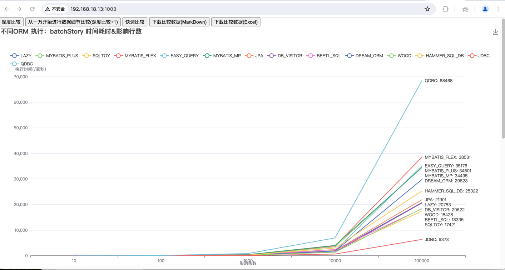Toggle JDBC series in legend
Viewport: 505px width, 270px height.
pyautogui.click(x=479, y=56)
